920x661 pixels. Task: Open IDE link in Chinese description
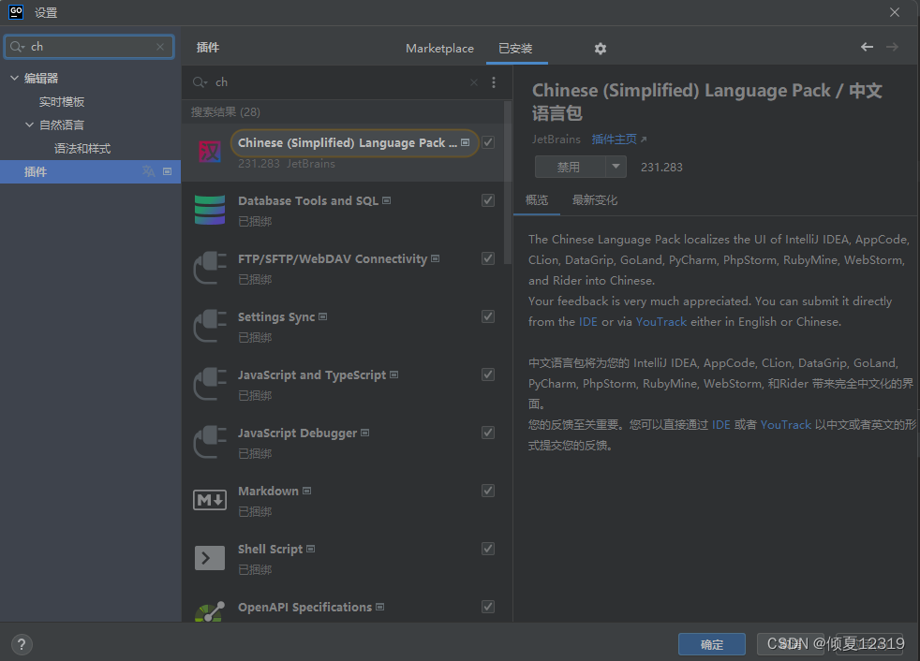(x=721, y=425)
